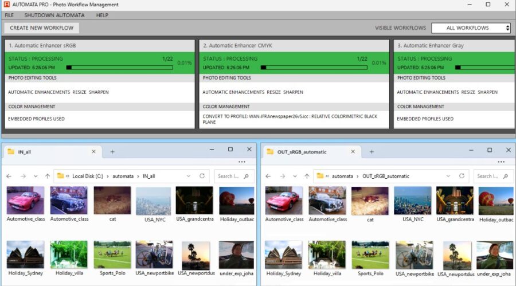This screenshot has width=516, height=286.
Task: Click the Automata Pro app icon in title bar
Action: [6, 4]
